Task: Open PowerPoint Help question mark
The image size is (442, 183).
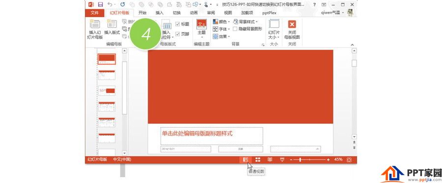Action: [315, 4]
